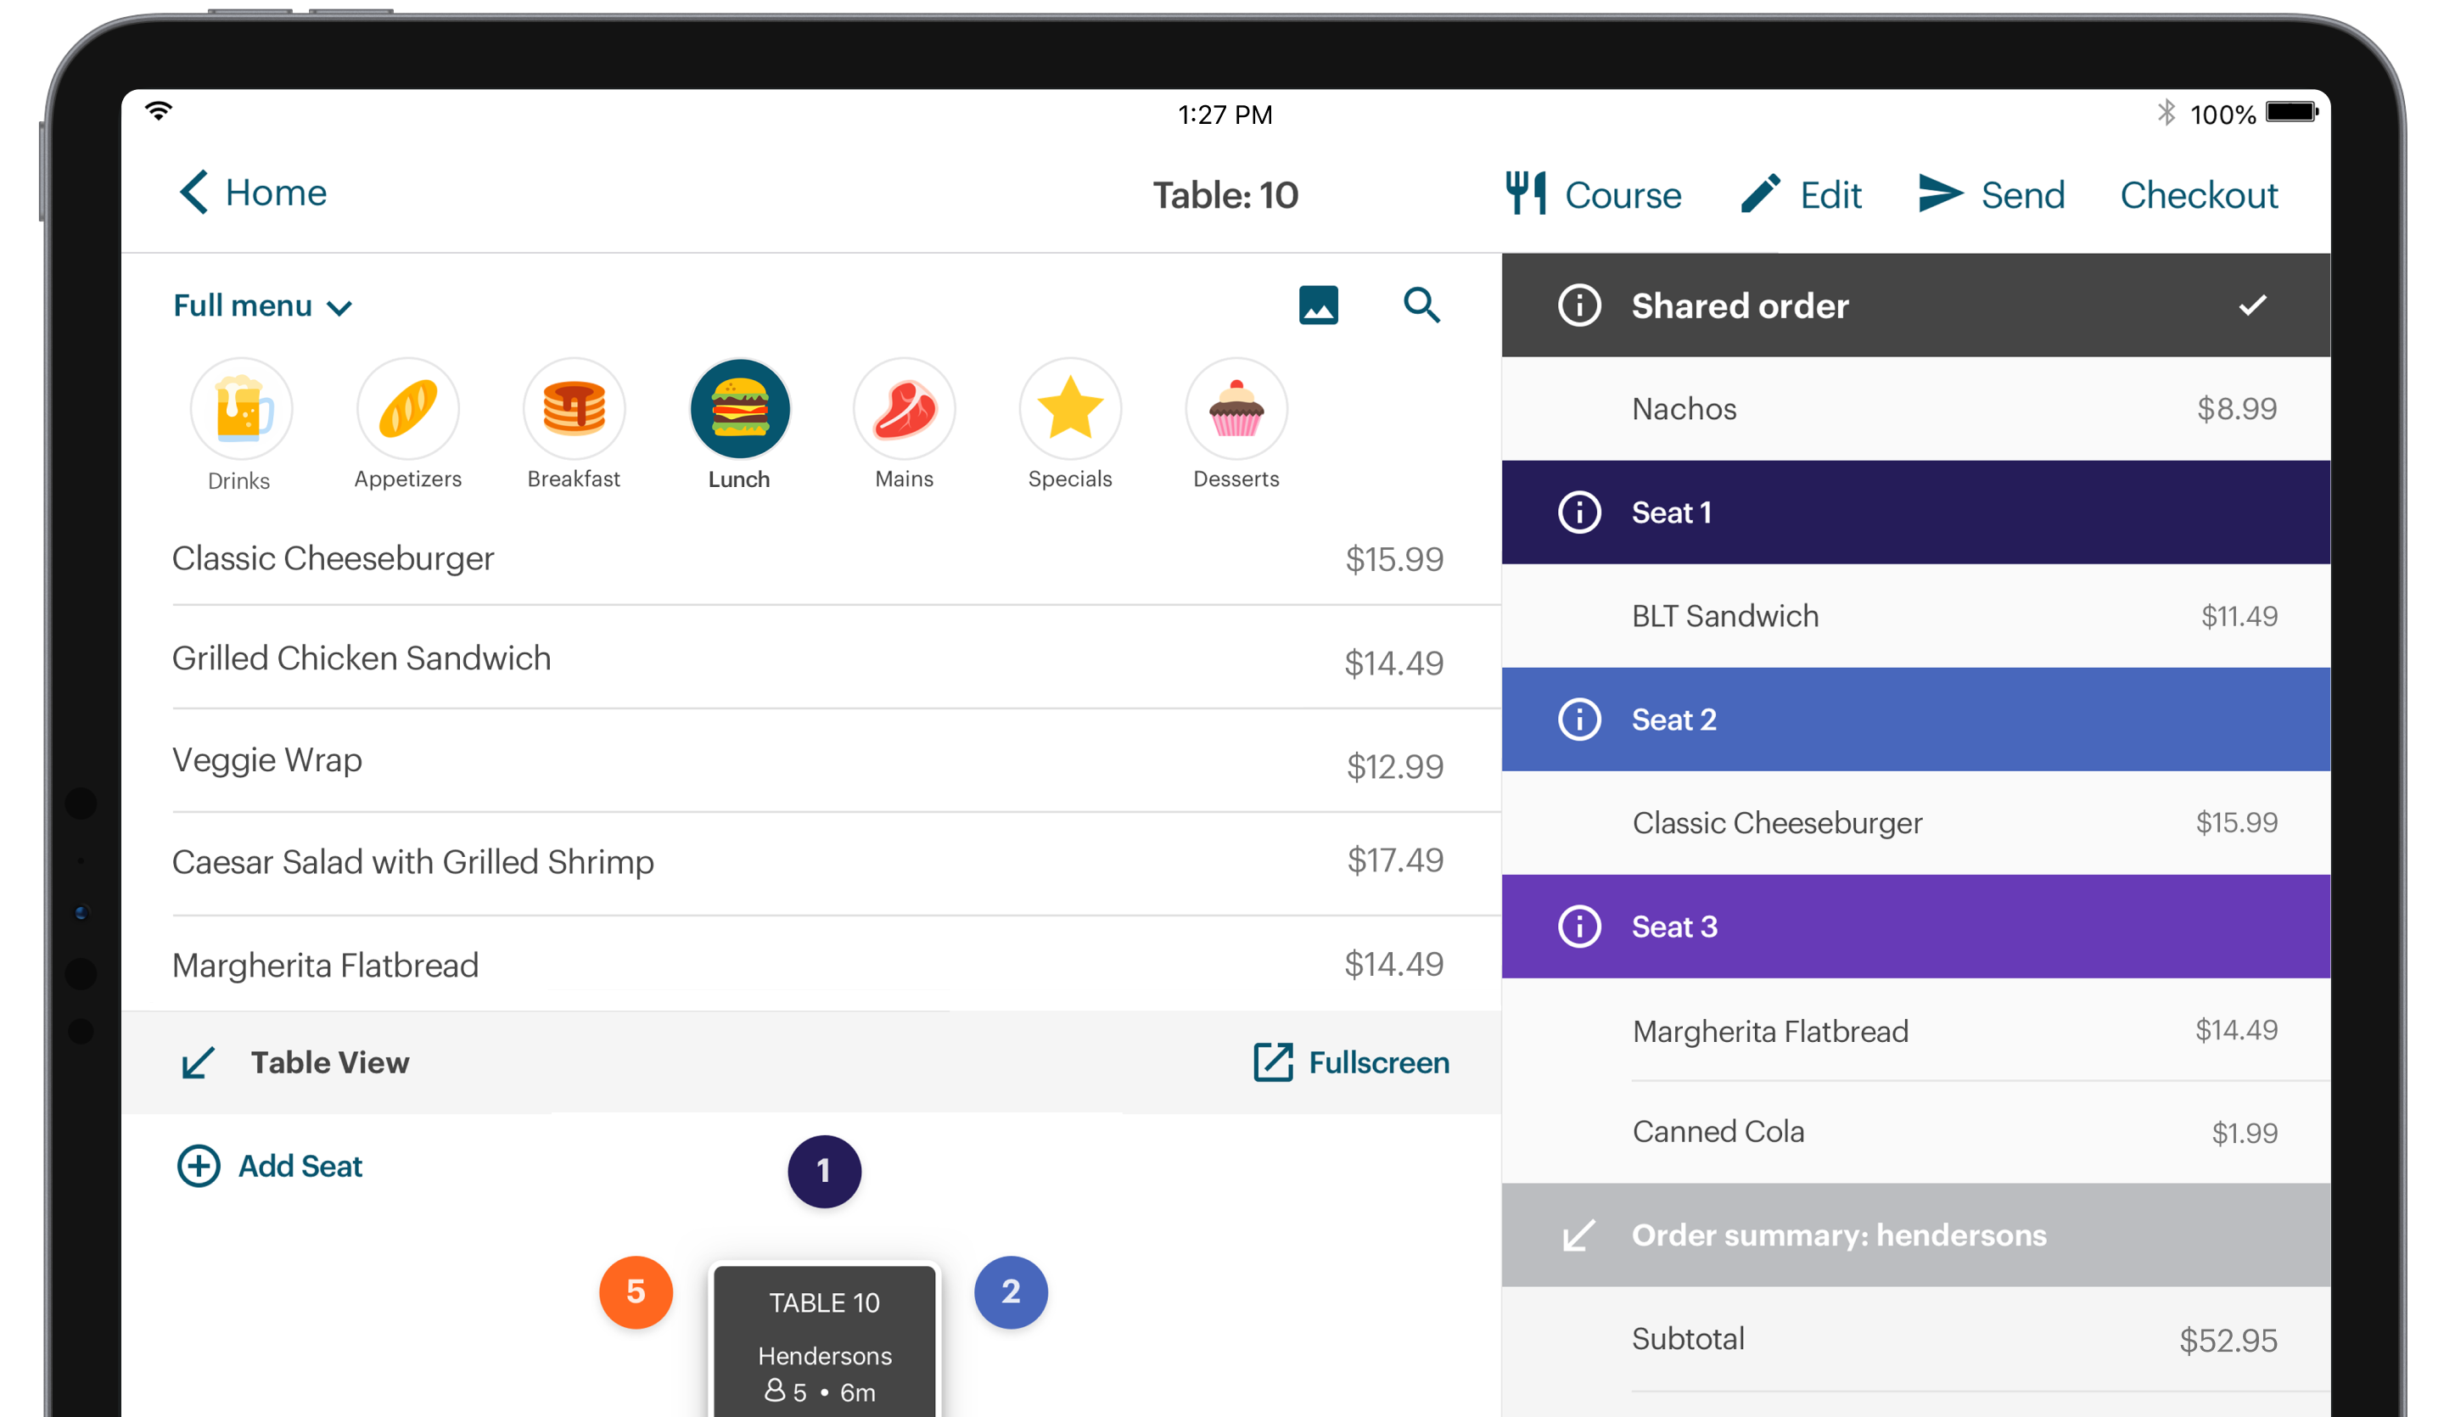
Task: Expand the Full menu dropdown
Action: 262,306
